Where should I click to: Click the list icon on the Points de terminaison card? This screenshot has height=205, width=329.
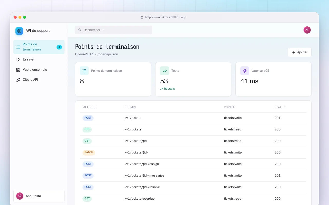pyautogui.click(x=84, y=71)
